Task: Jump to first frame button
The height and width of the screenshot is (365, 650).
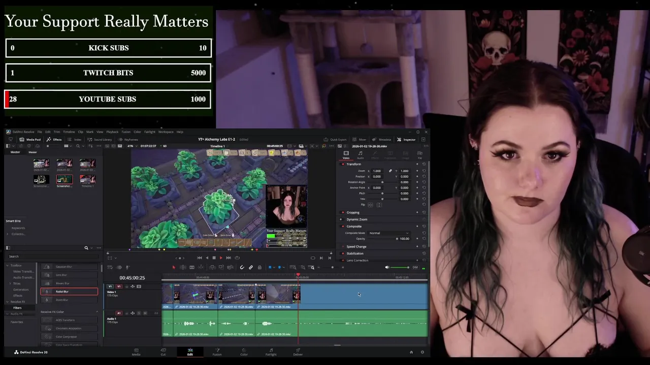Action: tap(200, 258)
